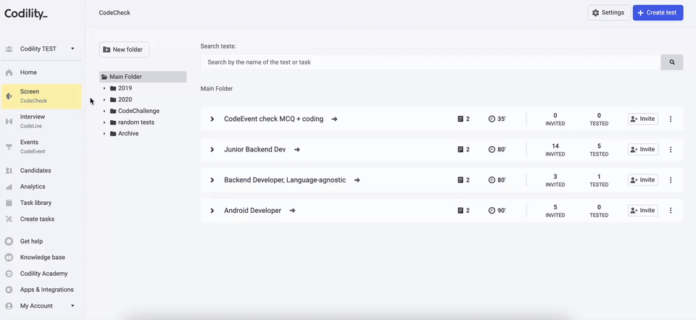The width and height of the screenshot is (696, 320).
Task: Open arrow link next to CodeEvent check MCQ + coding
Action: [335, 119]
